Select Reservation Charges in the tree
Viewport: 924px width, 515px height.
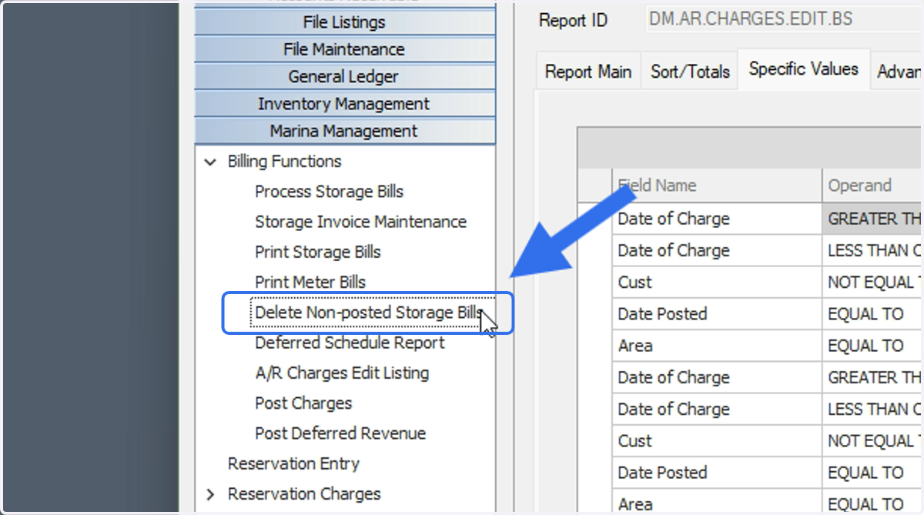[304, 494]
